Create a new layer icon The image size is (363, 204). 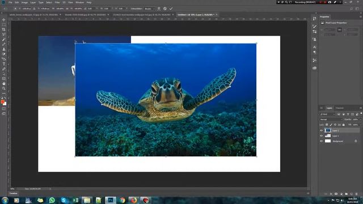point(352,194)
